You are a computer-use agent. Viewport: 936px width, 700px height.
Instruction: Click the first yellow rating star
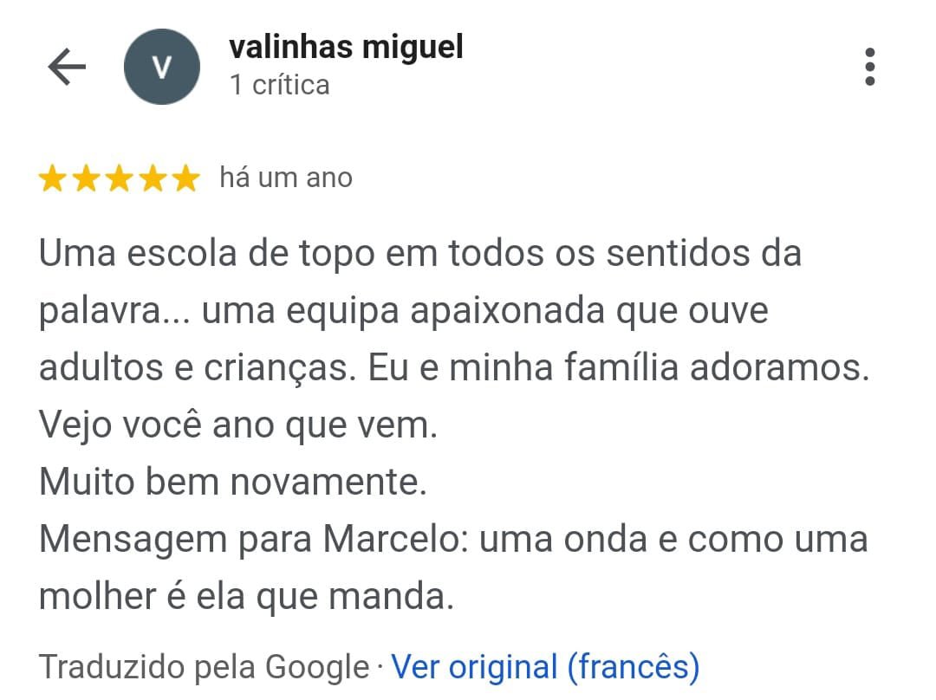point(53,178)
